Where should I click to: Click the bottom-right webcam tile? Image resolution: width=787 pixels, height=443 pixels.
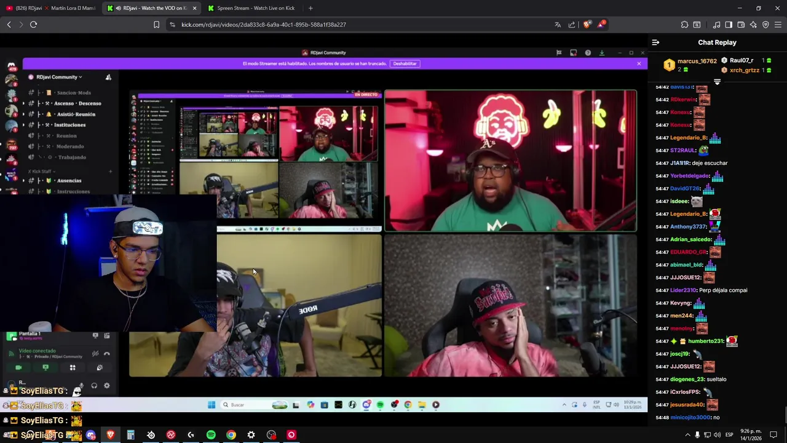point(510,306)
